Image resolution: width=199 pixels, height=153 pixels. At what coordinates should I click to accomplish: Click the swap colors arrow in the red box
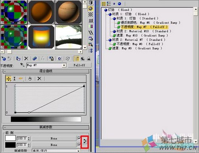(85, 142)
